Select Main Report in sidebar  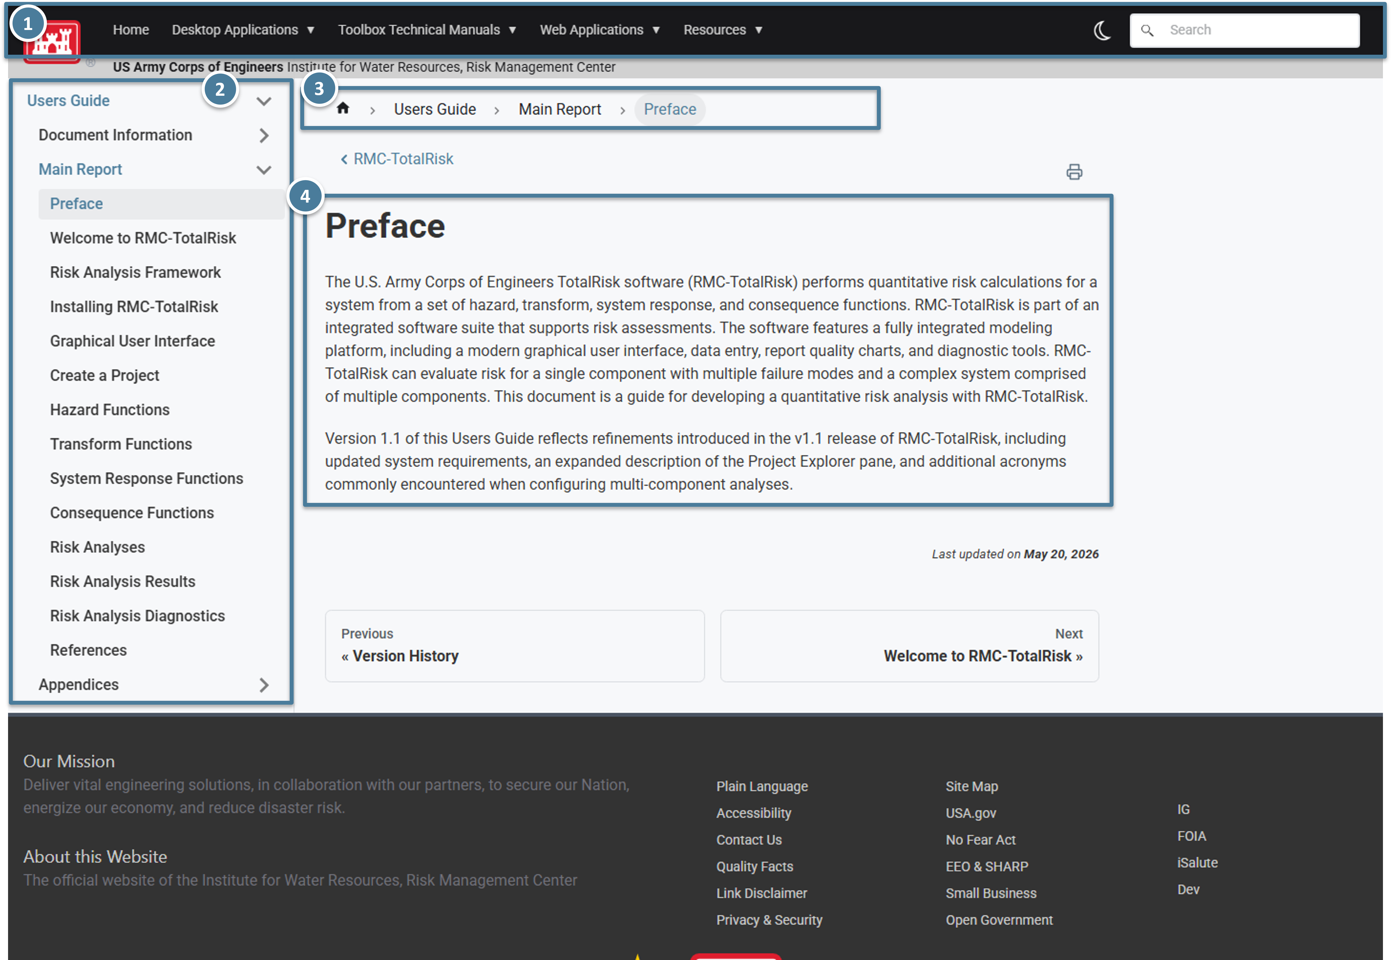point(80,169)
